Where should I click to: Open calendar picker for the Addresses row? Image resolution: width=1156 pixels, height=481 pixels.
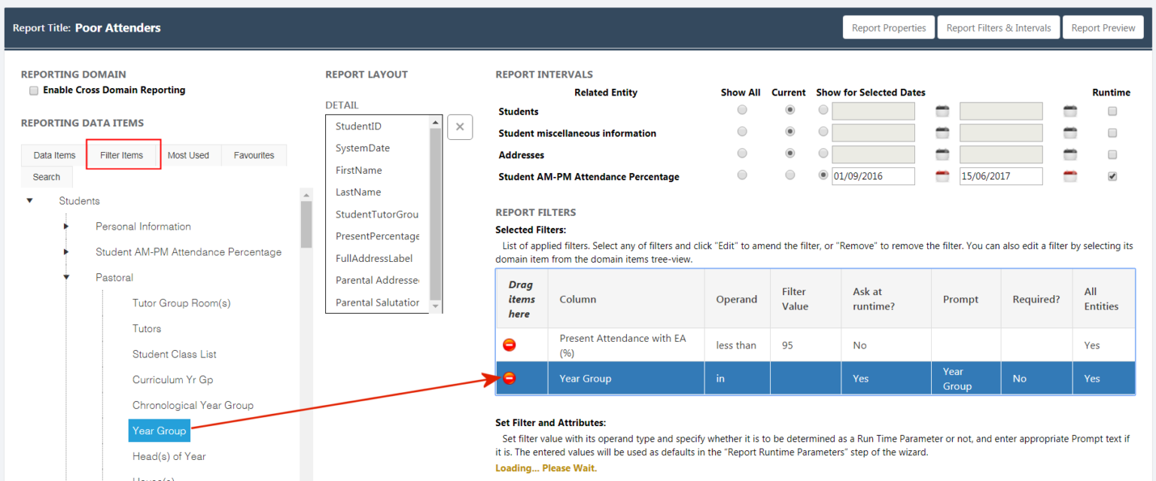pyautogui.click(x=945, y=154)
